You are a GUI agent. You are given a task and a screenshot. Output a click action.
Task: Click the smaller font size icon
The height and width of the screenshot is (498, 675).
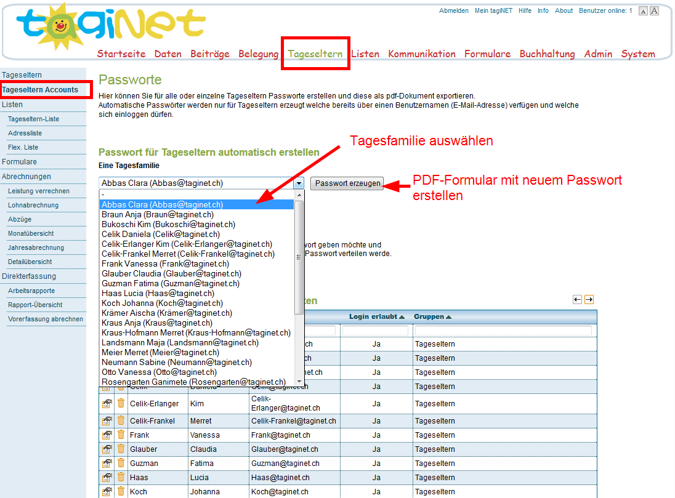[643, 11]
